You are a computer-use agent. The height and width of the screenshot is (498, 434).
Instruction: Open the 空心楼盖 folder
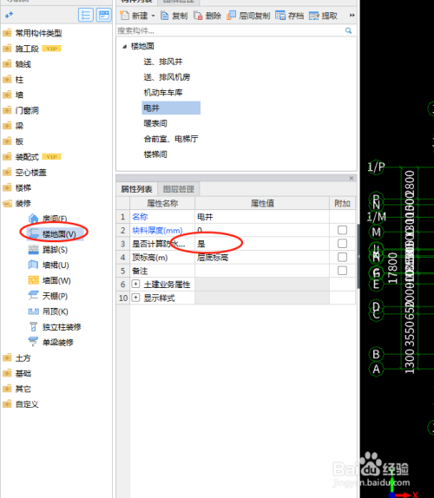(25, 173)
